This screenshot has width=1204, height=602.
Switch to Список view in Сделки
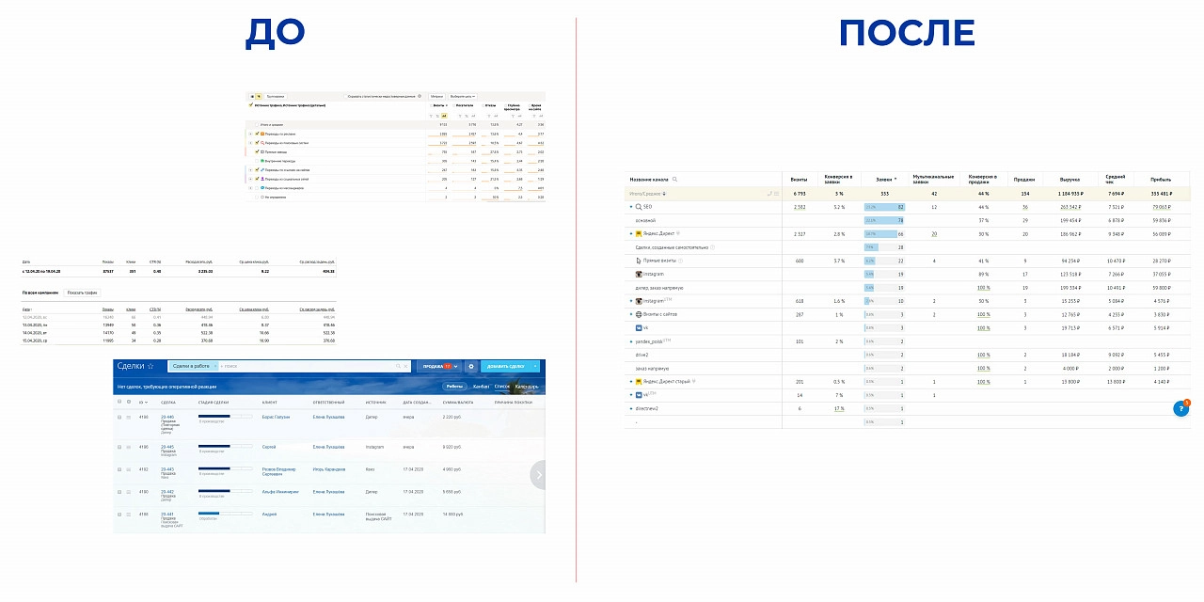point(501,387)
